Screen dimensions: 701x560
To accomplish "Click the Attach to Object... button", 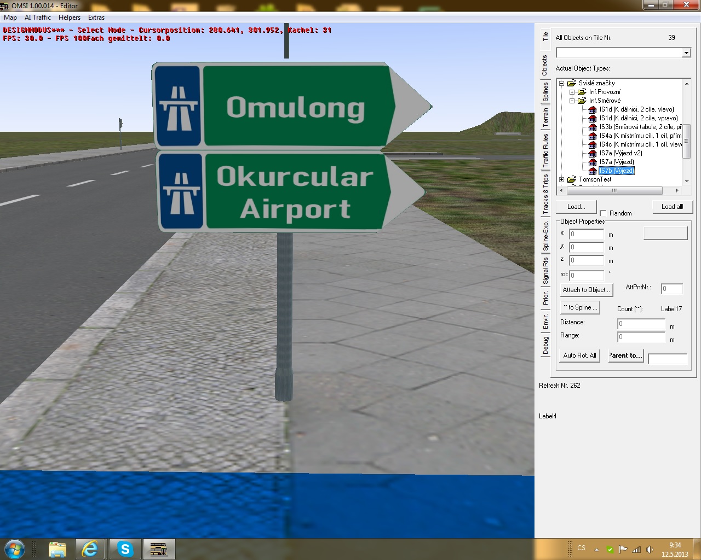I will click(x=585, y=290).
